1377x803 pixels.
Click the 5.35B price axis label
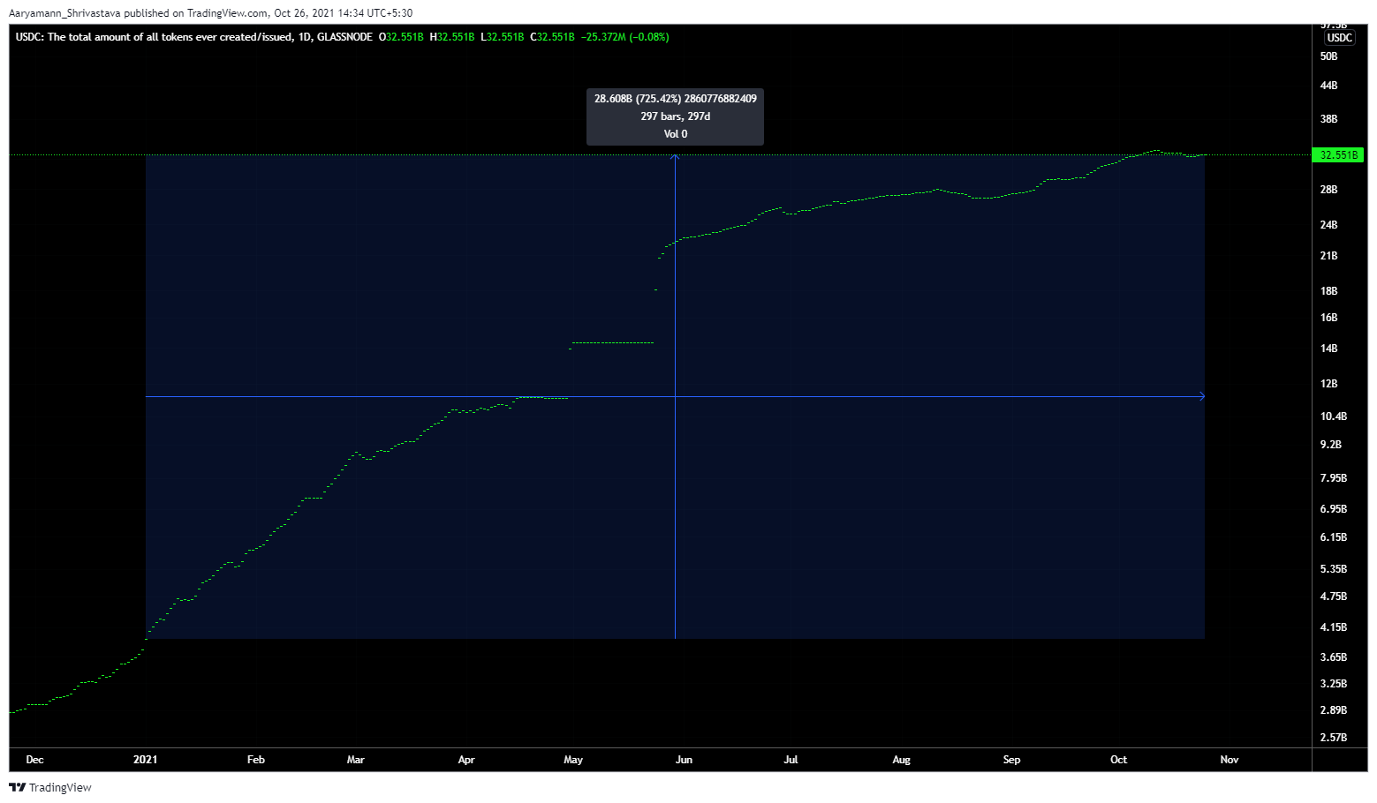pyautogui.click(x=1334, y=569)
